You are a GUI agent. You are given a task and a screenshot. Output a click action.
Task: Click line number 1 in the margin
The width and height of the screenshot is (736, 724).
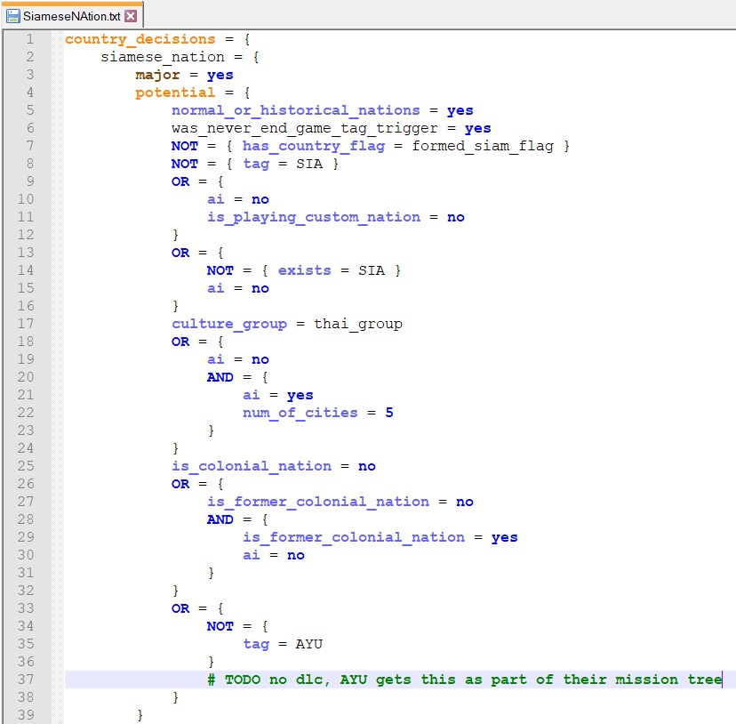30,39
